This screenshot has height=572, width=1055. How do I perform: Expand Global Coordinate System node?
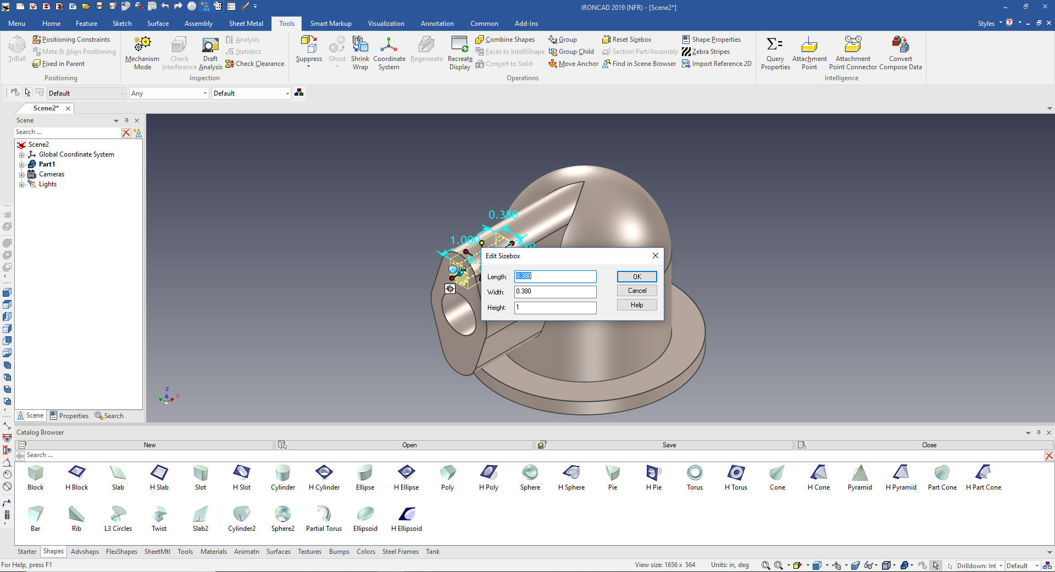22,155
